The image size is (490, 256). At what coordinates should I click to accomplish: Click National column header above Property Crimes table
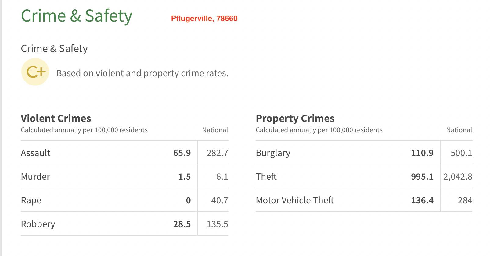pos(459,130)
